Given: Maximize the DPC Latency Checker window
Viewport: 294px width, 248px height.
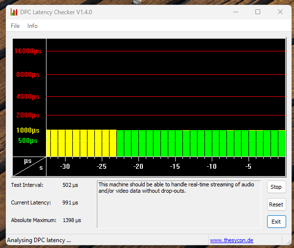Looking at the screenshot, I should click(258, 12).
